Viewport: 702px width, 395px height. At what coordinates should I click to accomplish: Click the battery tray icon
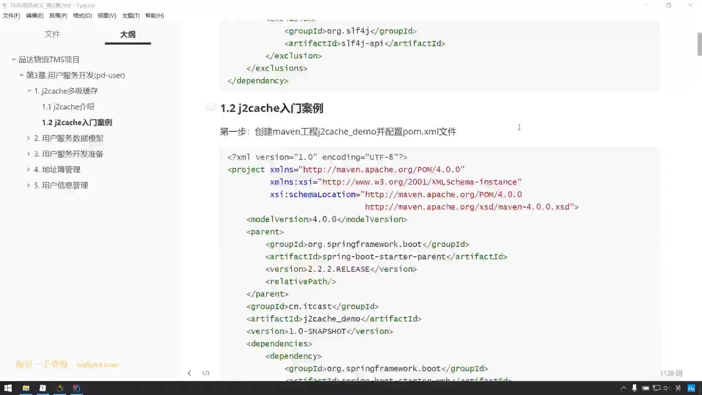click(645, 388)
